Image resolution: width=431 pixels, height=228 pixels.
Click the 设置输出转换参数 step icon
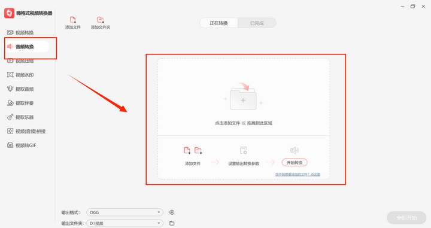244,150
